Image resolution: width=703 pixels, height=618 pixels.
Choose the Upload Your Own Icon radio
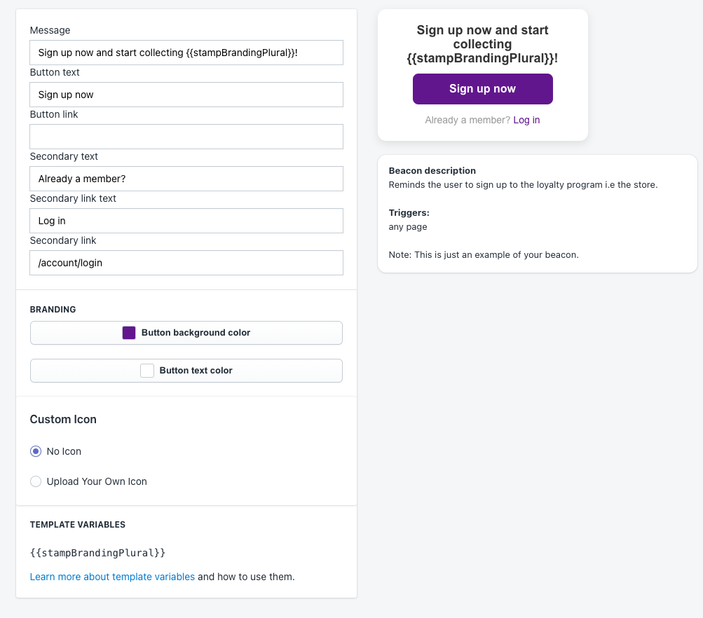[36, 481]
